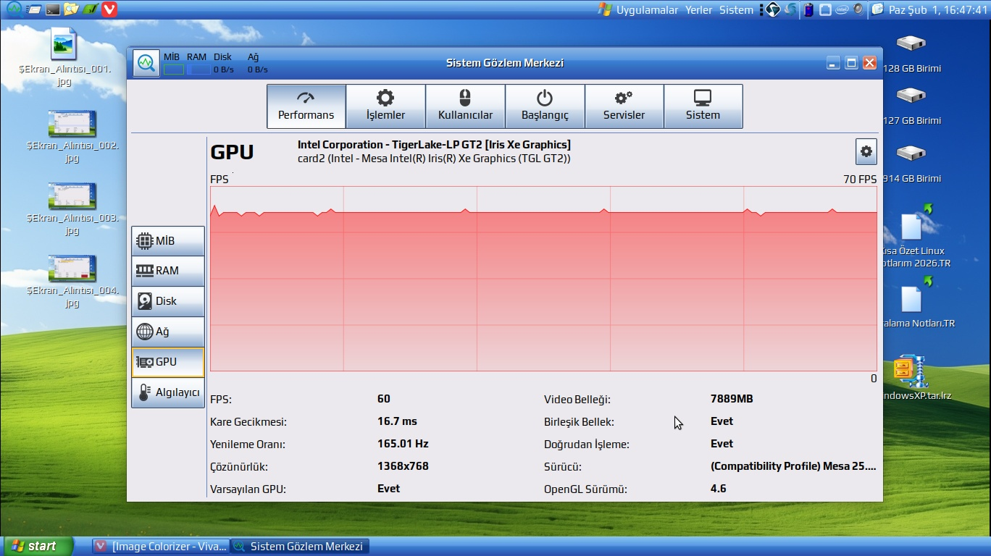Select RAM in the performance sidebar
The width and height of the screenshot is (991, 556).
click(x=168, y=271)
